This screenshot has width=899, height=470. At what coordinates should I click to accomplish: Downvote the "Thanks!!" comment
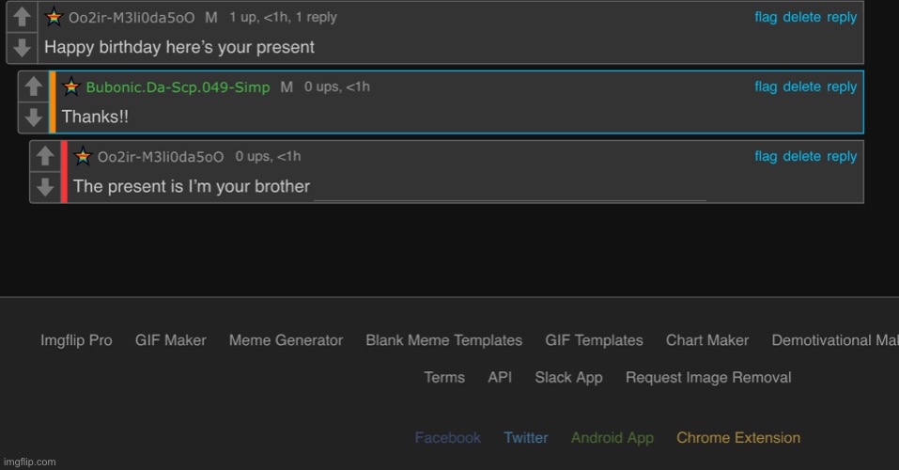pyautogui.click(x=33, y=117)
